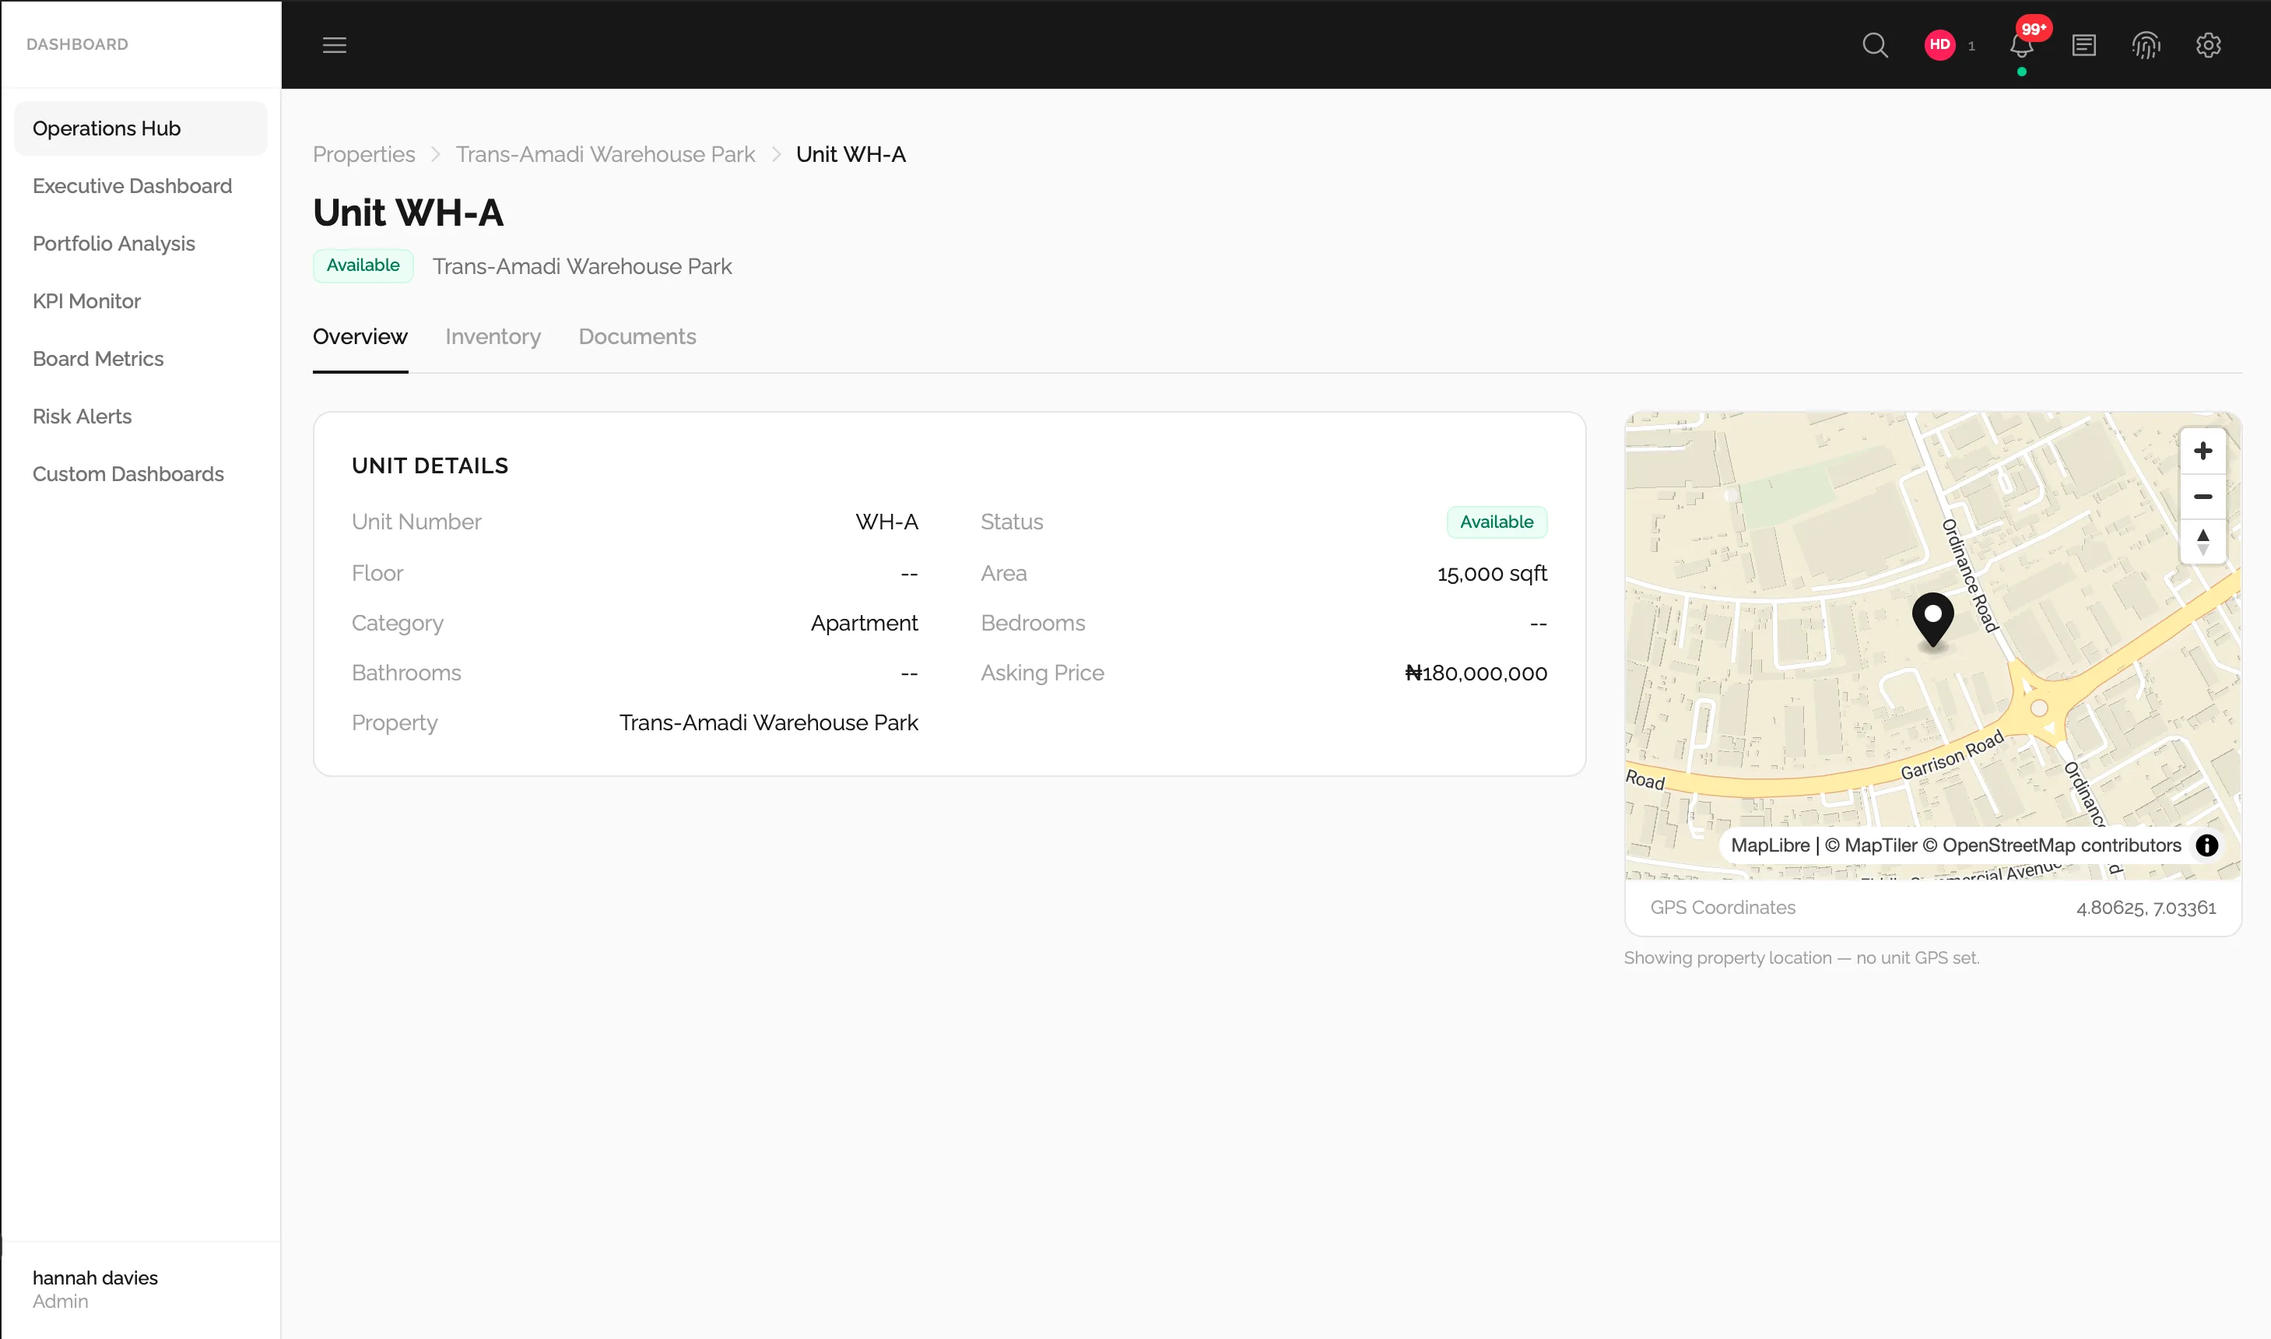The image size is (2271, 1339).
Task: Reset map bearing with compass button
Action: pyautogui.click(x=2203, y=543)
